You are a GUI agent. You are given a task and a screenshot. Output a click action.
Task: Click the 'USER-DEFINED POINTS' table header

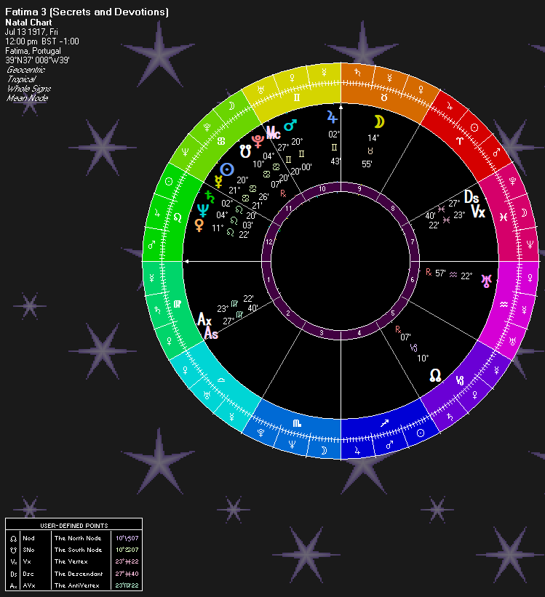click(x=74, y=526)
